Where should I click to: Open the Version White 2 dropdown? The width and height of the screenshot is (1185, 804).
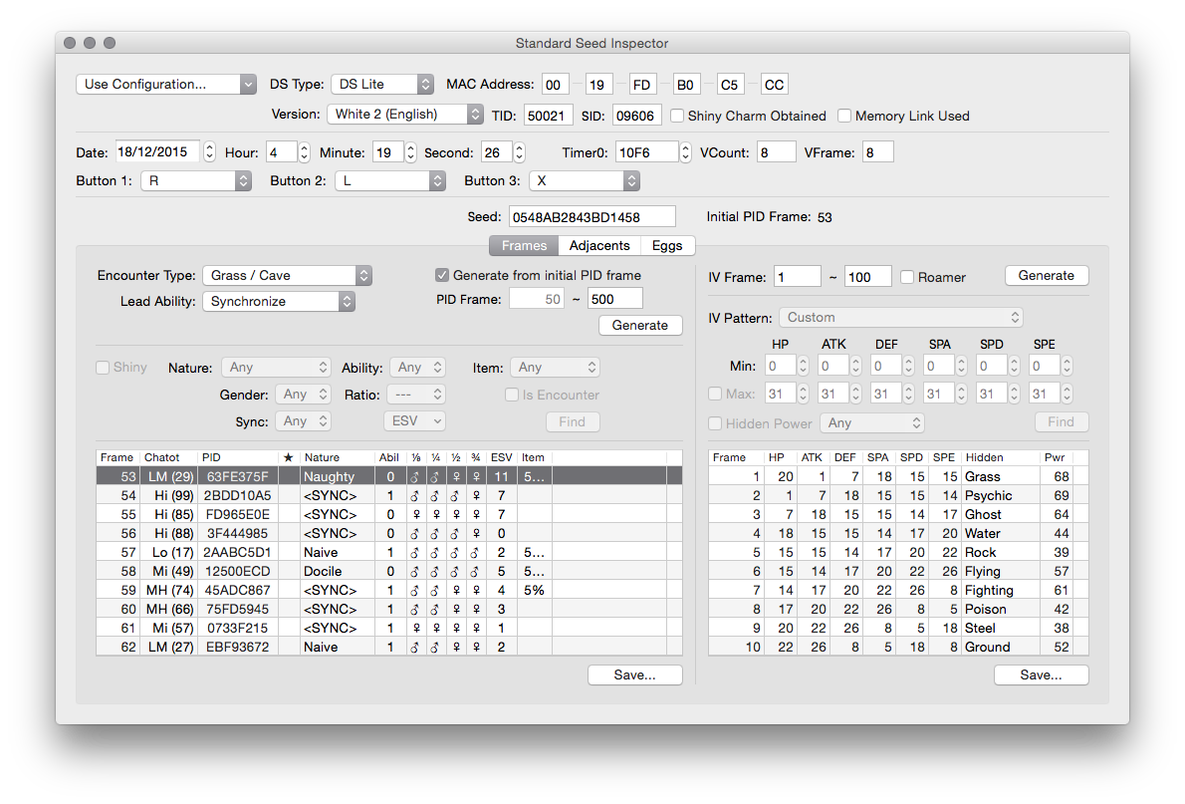point(405,115)
